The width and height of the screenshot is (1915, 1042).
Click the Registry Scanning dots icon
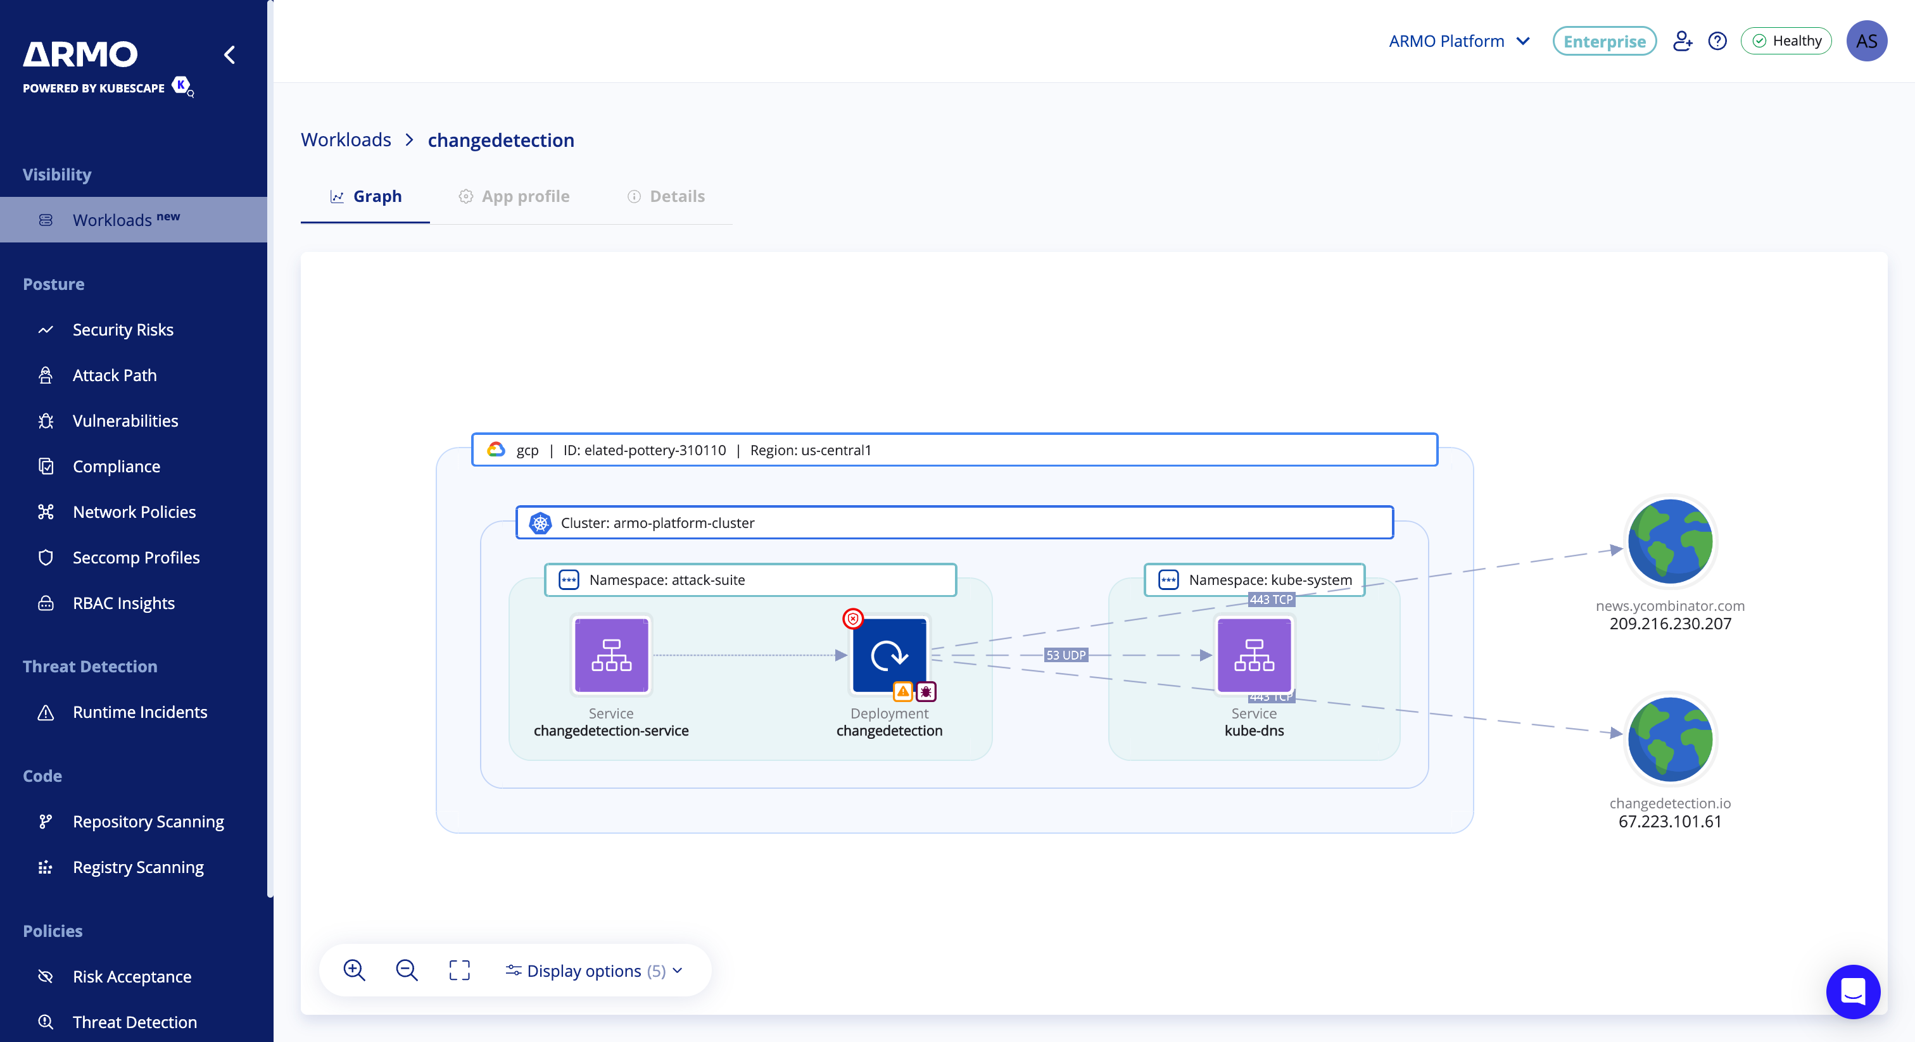click(x=46, y=867)
